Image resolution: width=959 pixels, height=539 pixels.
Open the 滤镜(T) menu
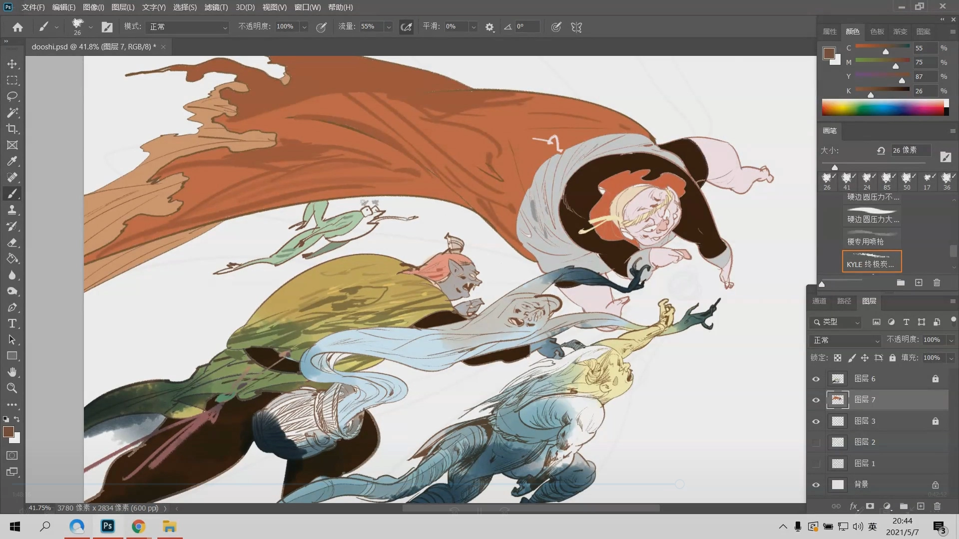point(216,7)
